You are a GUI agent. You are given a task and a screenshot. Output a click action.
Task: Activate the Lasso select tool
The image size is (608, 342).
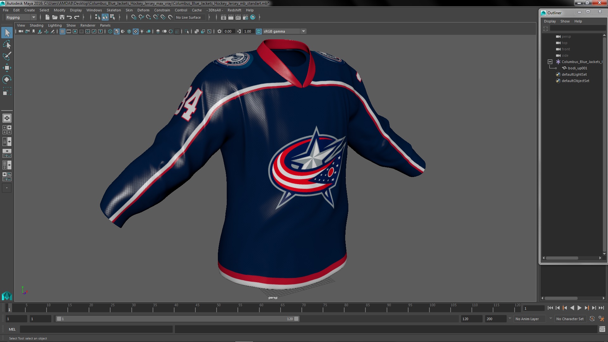(7, 44)
